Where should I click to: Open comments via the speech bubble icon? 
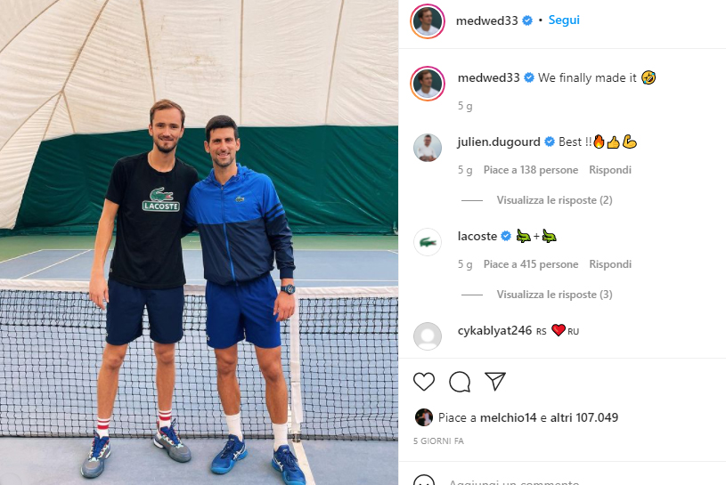(460, 382)
